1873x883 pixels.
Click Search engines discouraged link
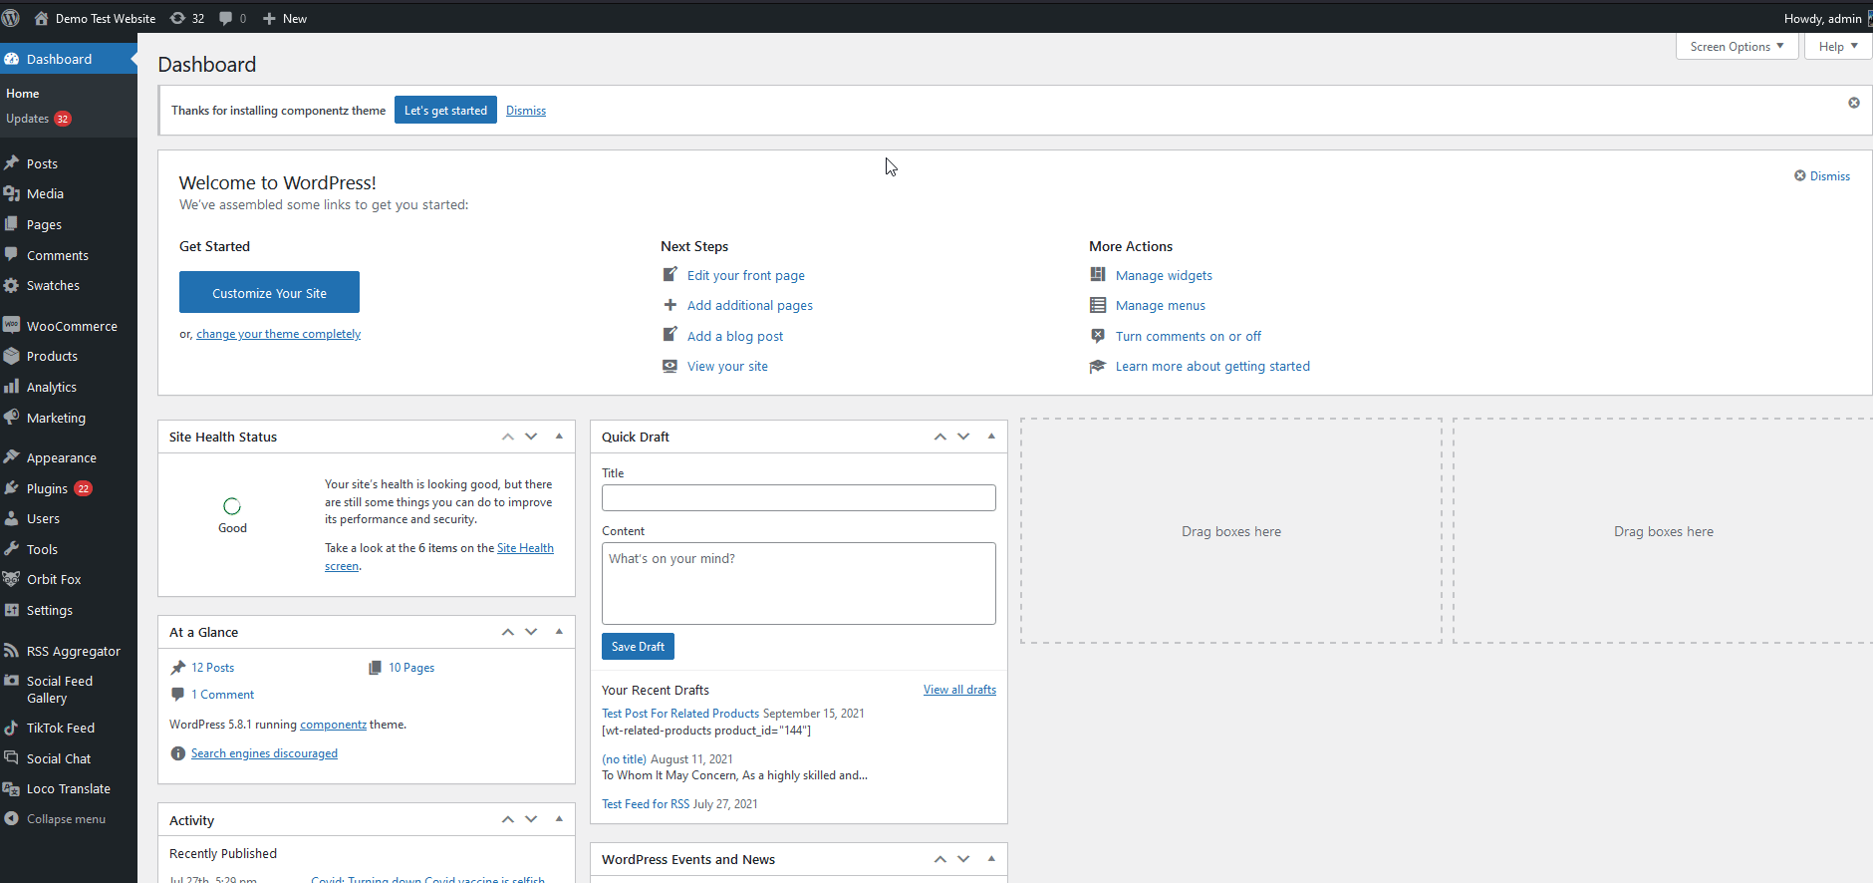[264, 753]
